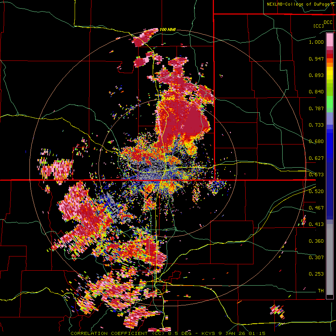
Task: Select the 0.733 scale value
Action: point(316,125)
